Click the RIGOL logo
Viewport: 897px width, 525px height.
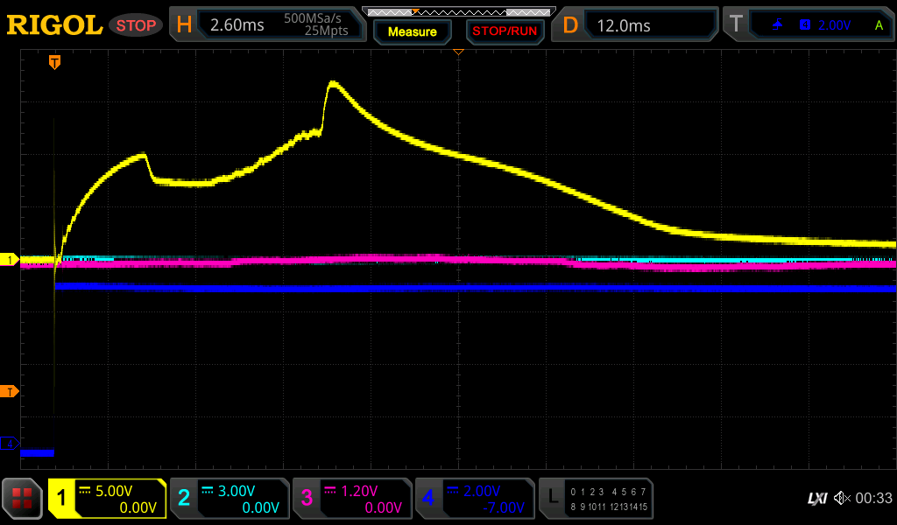coord(54,25)
